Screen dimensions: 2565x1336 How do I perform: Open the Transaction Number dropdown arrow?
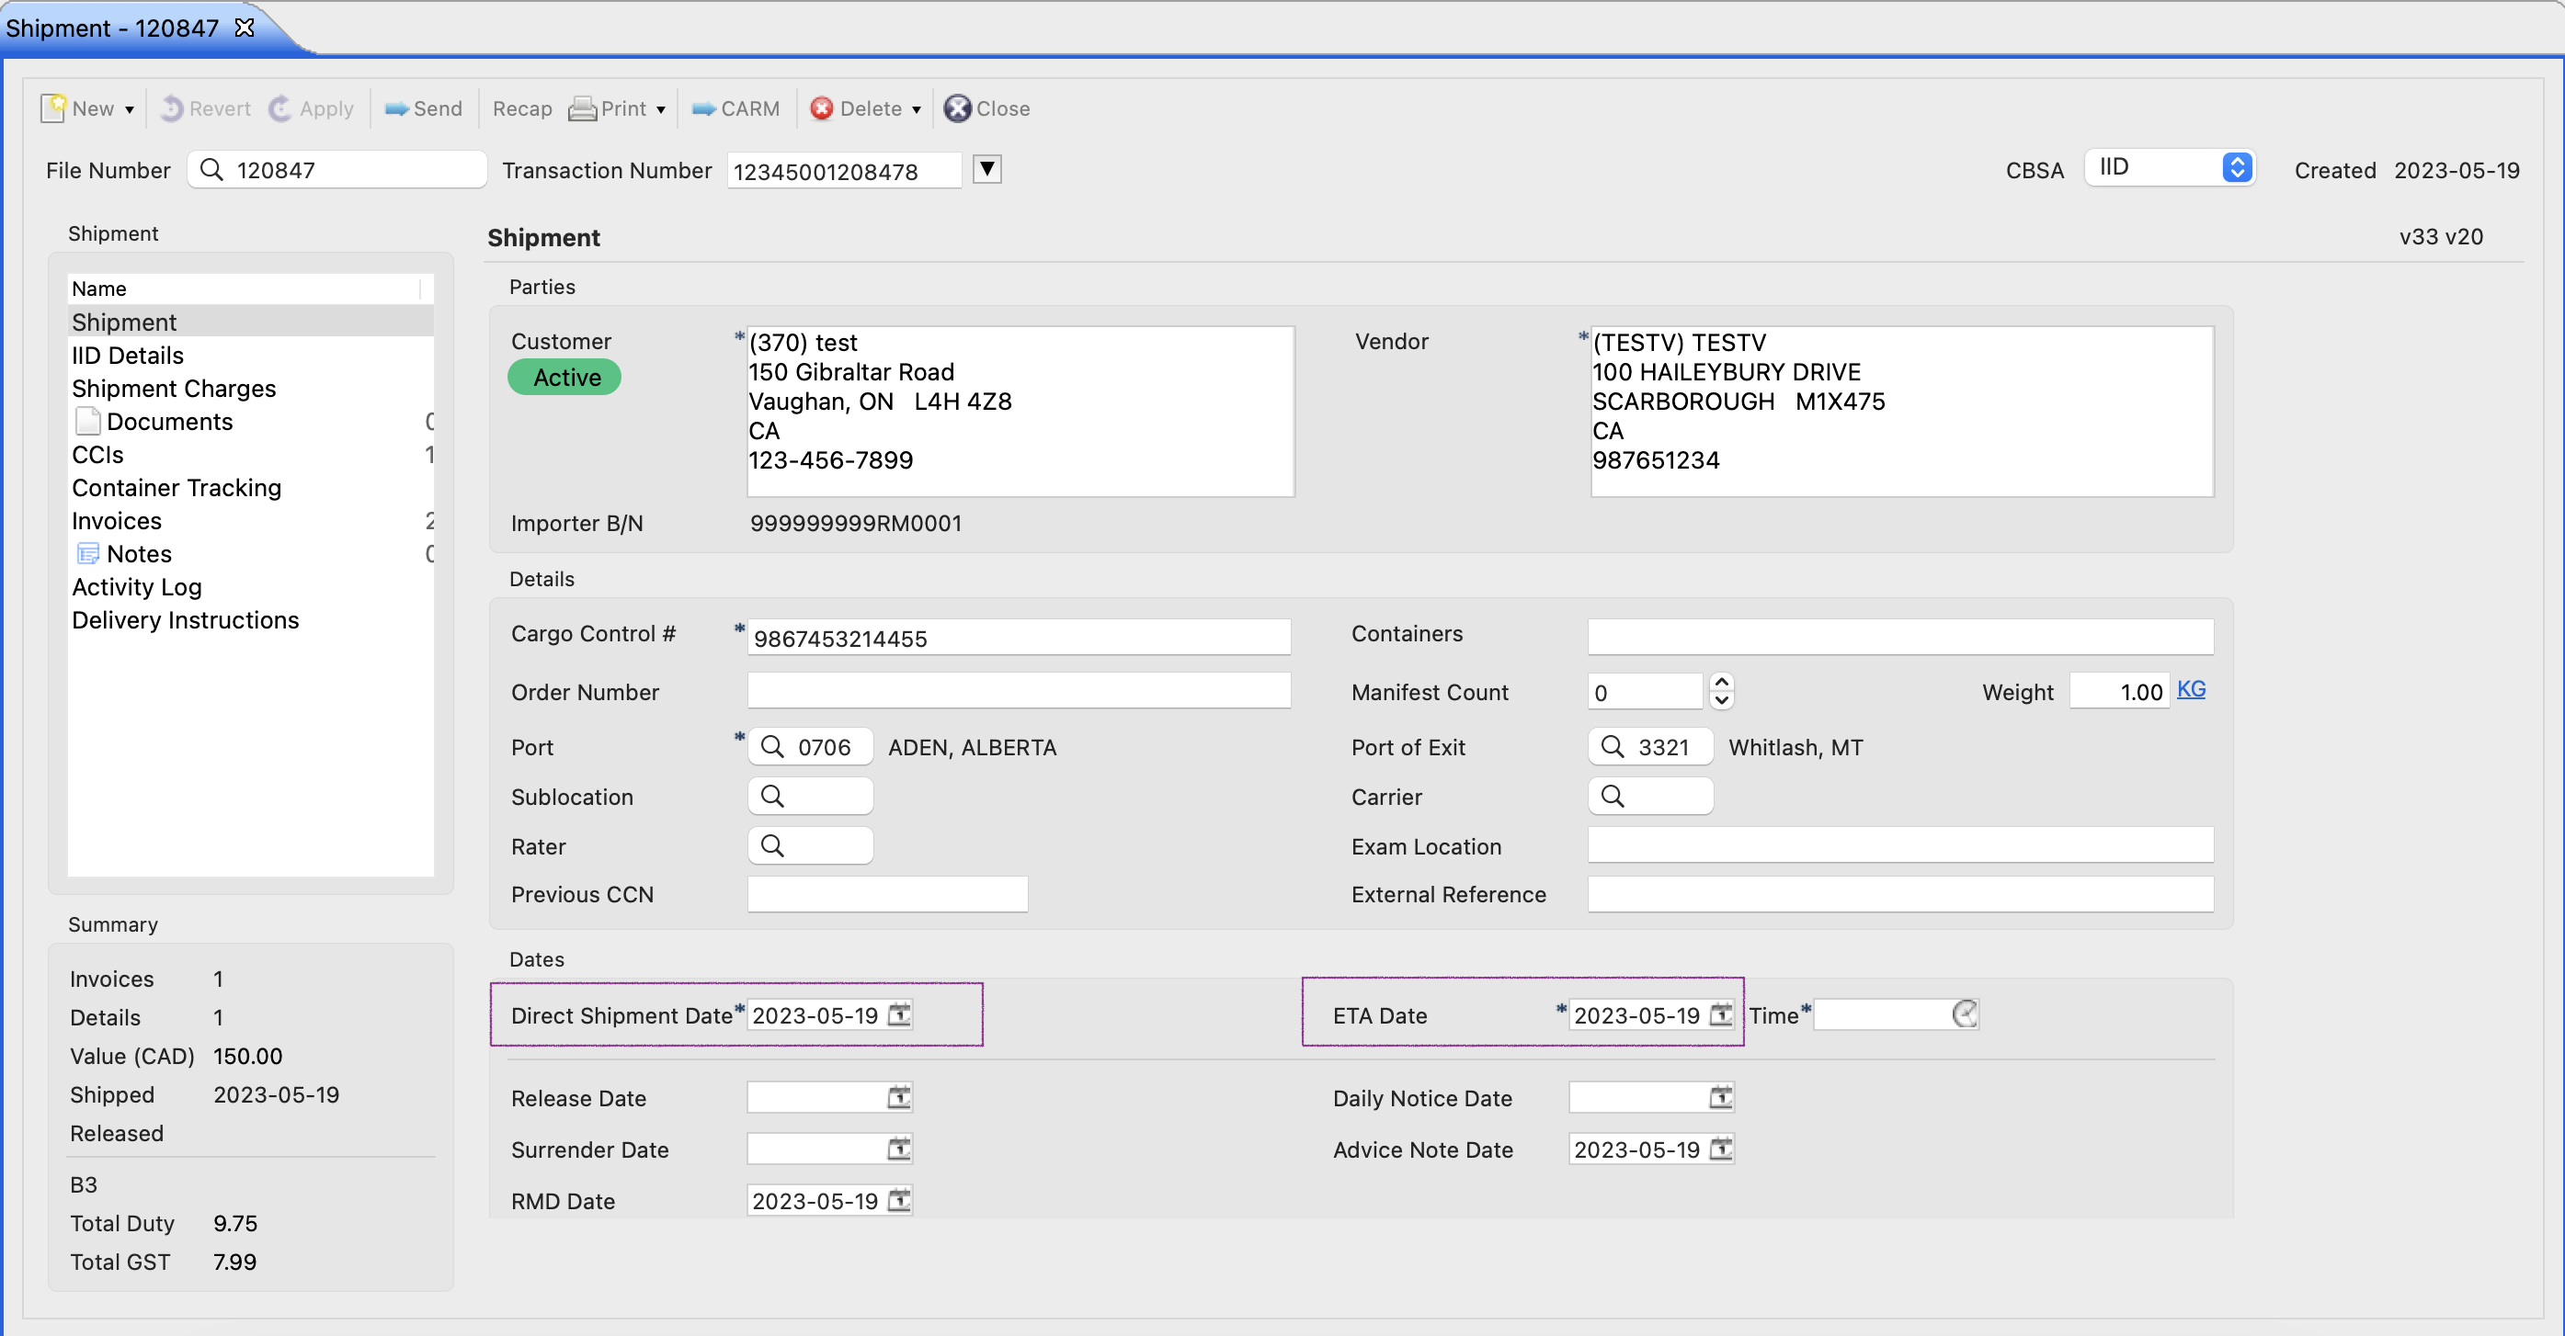(986, 169)
